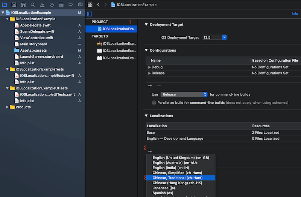The height and width of the screenshot is (197, 301).
Task: Open the Test navigator diamond icon
Action: tap(52, 4)
